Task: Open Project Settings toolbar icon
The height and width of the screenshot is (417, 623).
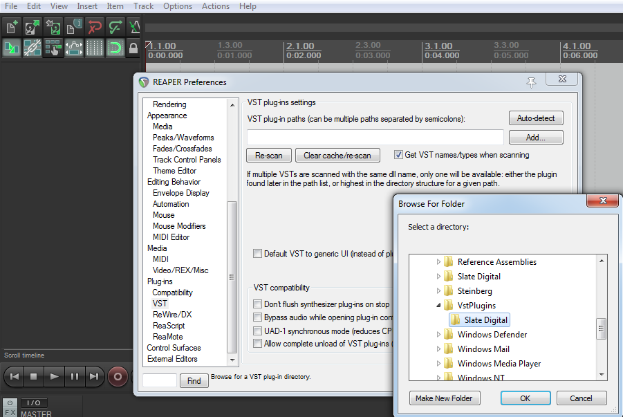Action: [74, 28]
